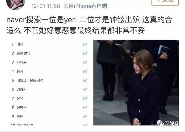185x132 pixels.
Task: Open the attached photo of kneeling woman
Action: (136, 82)
